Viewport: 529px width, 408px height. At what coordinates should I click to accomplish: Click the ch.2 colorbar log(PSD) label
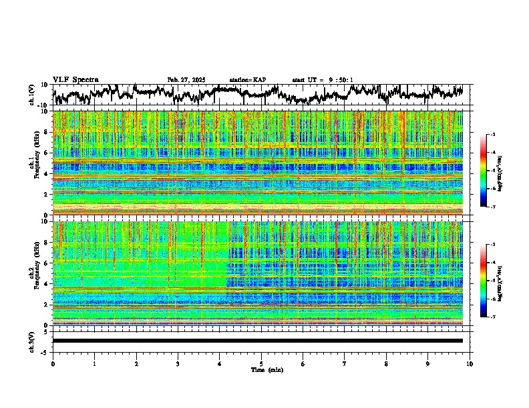click(x=500, y=283)
